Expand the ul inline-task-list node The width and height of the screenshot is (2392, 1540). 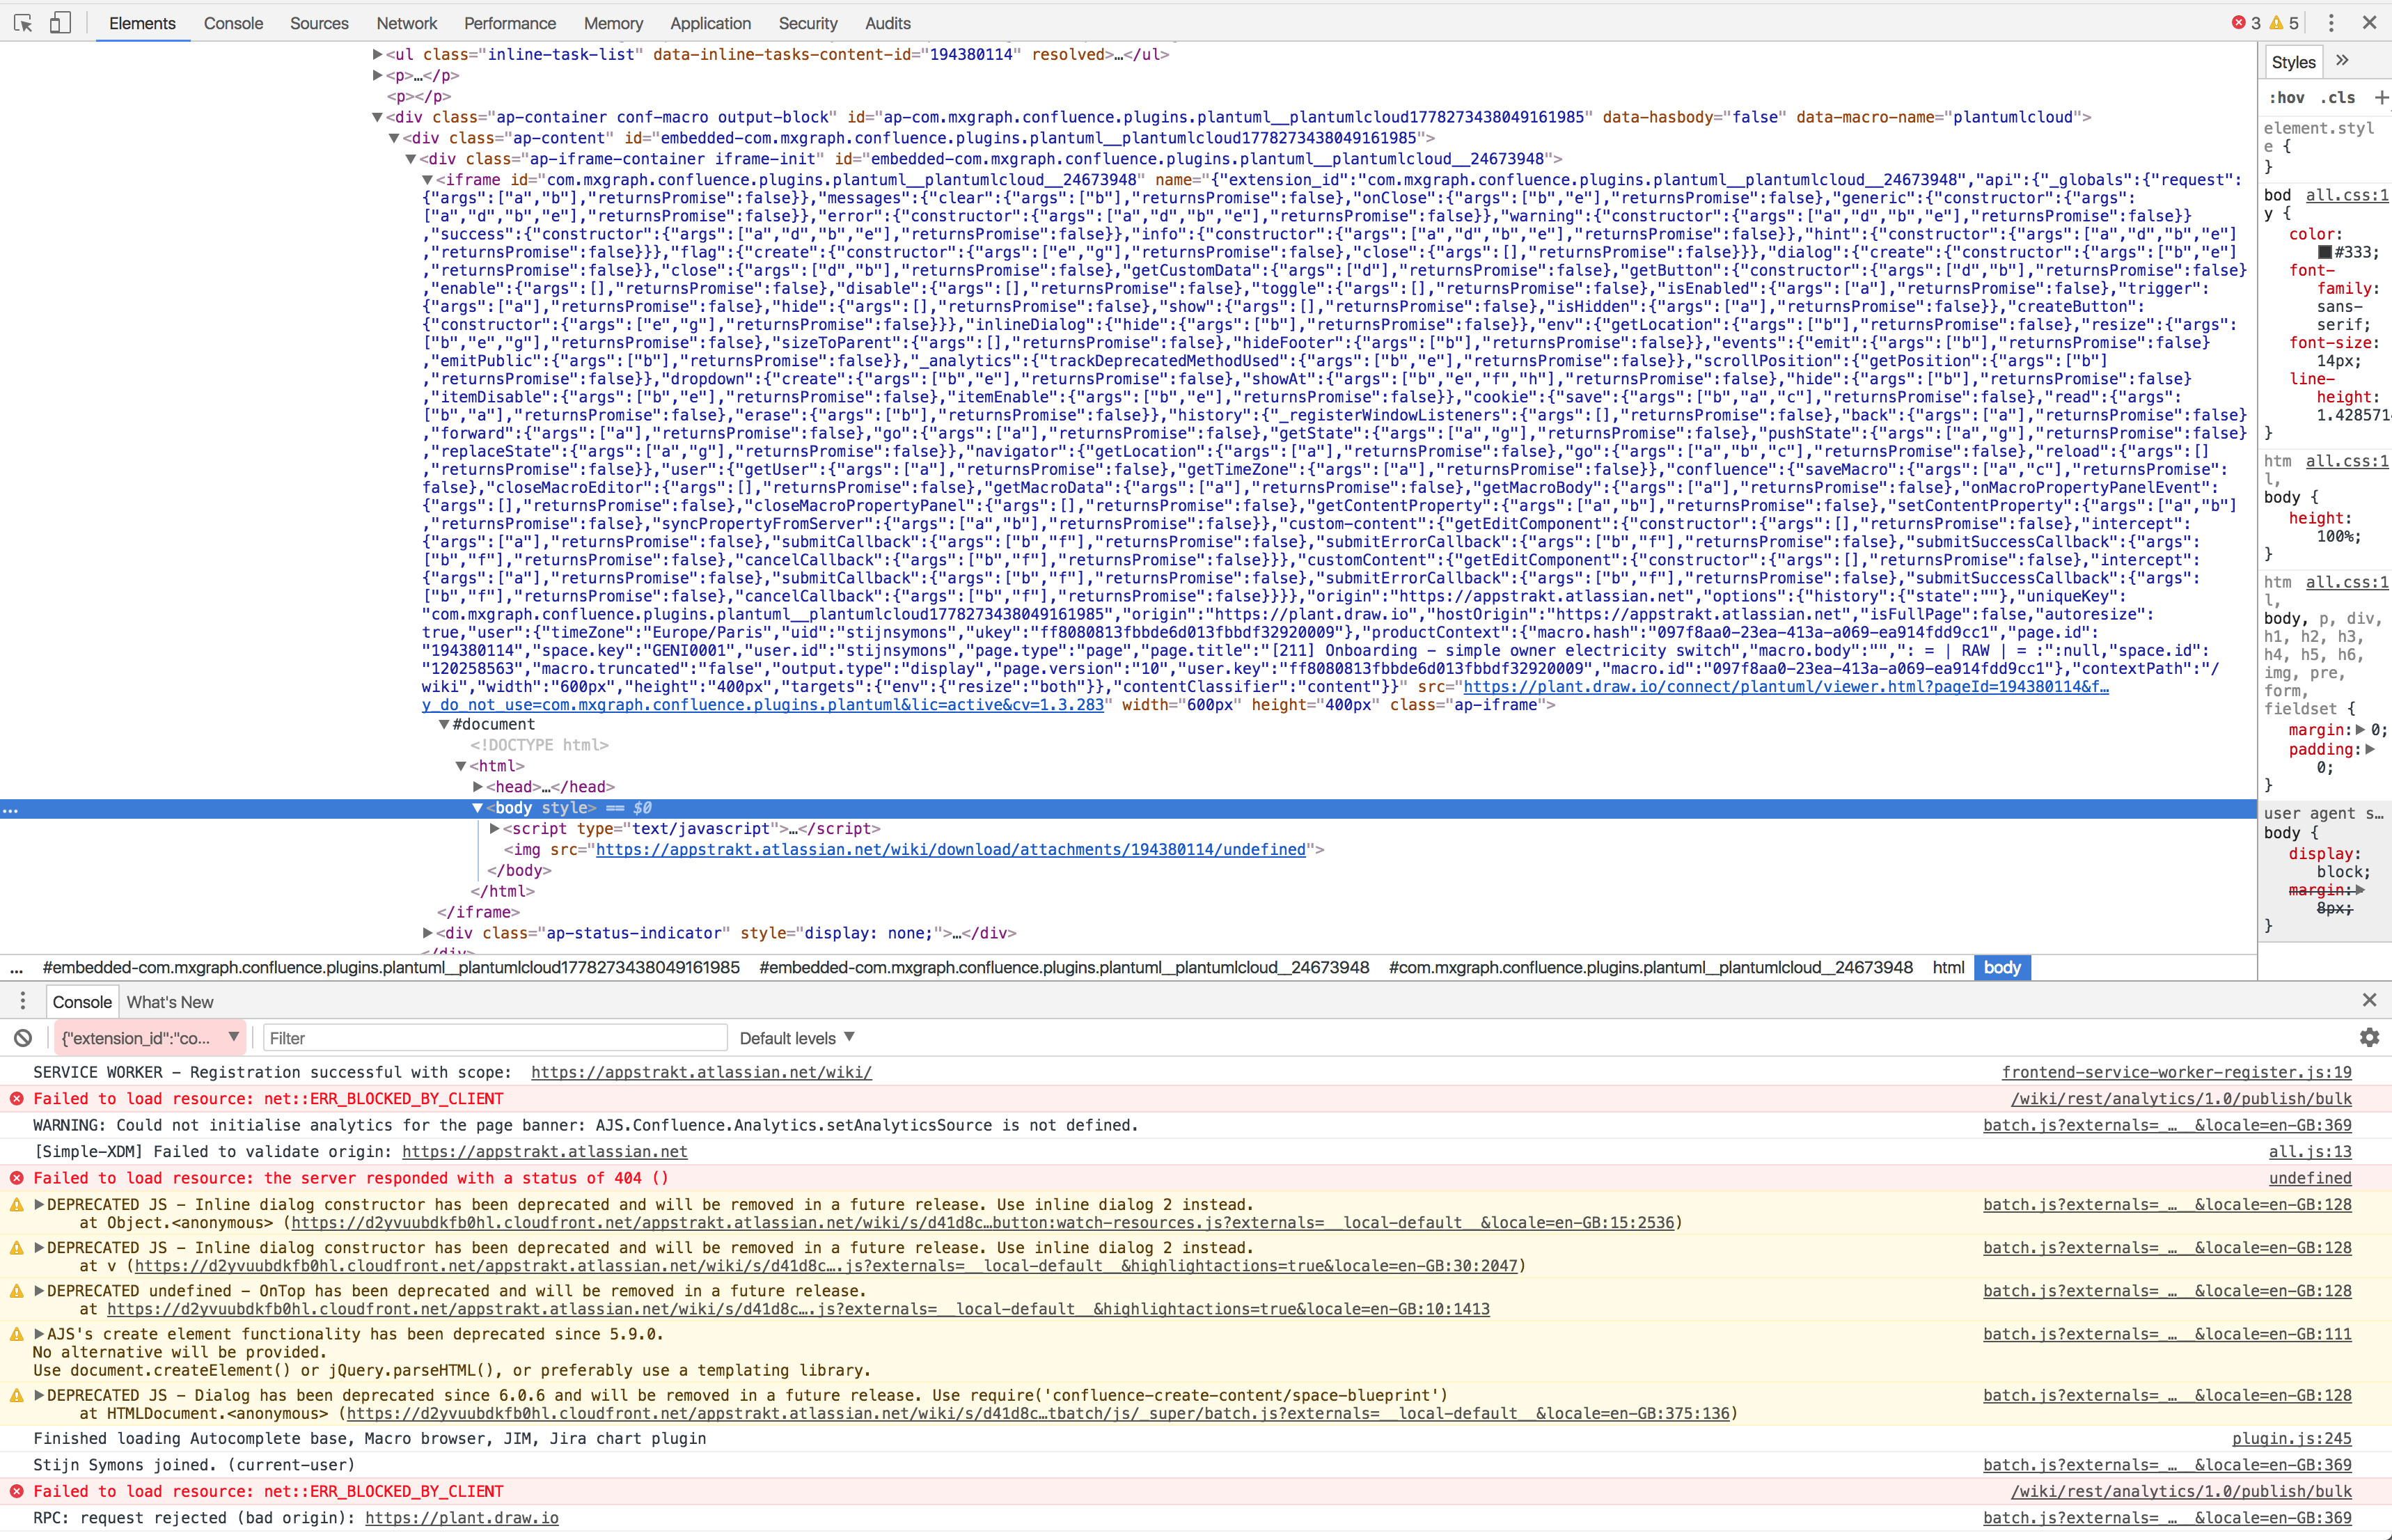(377, 54)
